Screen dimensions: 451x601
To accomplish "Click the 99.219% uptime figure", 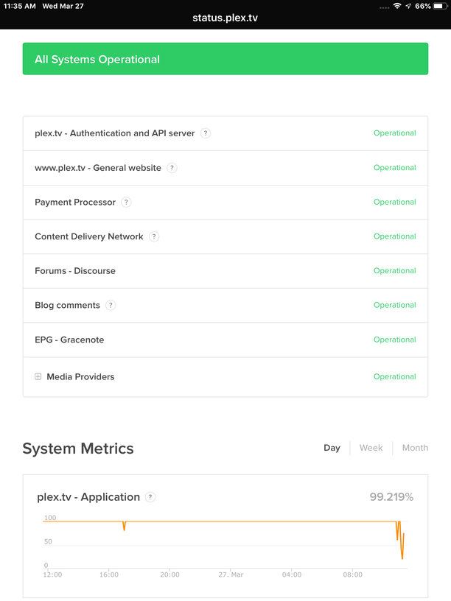I will 391,497.
